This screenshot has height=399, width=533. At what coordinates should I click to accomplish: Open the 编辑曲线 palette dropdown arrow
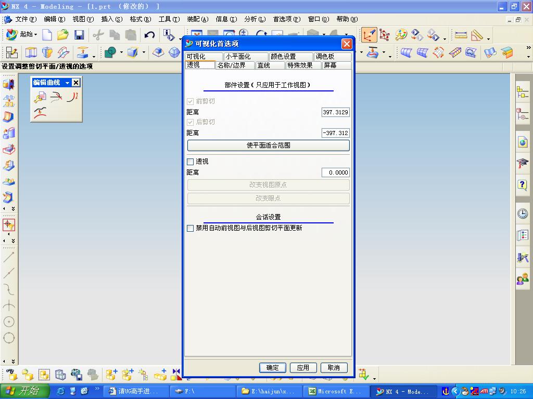click(x=67, y=83)
